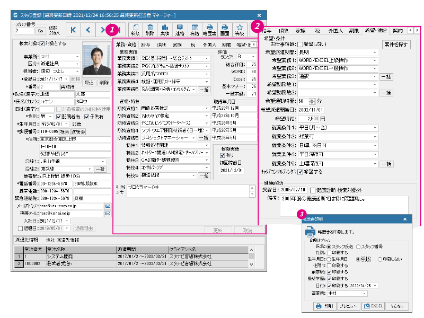The width and height of the screenshot is (424, 318).
Task: Click mail icon beside 携帯メール field
Action: pos(108,214)
